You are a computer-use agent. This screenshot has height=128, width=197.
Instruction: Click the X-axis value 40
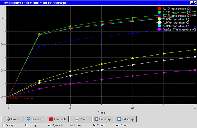[133, 108]
